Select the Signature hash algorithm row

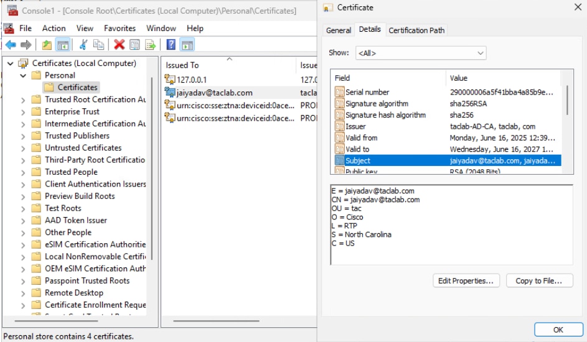tap(448, 115)
